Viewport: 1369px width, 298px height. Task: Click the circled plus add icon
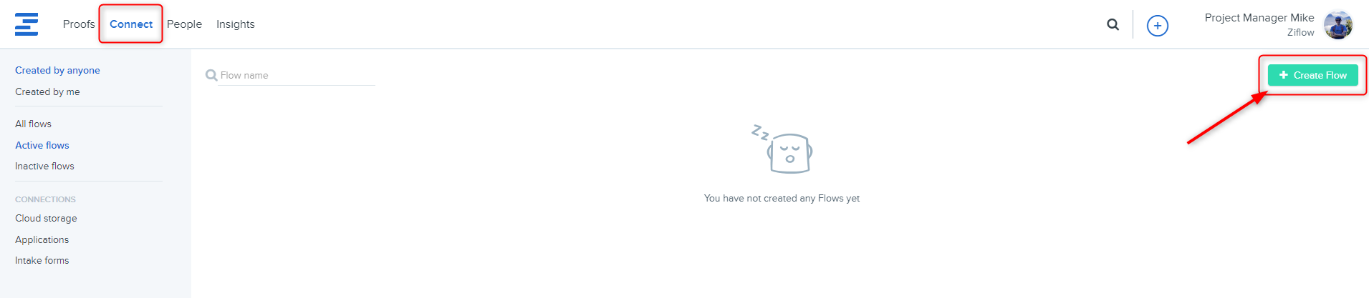click(1158, 26)
